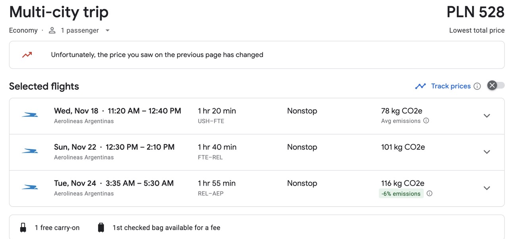Click the carry-on luggage icon
The image size is (508, 239).
(23, 228)
